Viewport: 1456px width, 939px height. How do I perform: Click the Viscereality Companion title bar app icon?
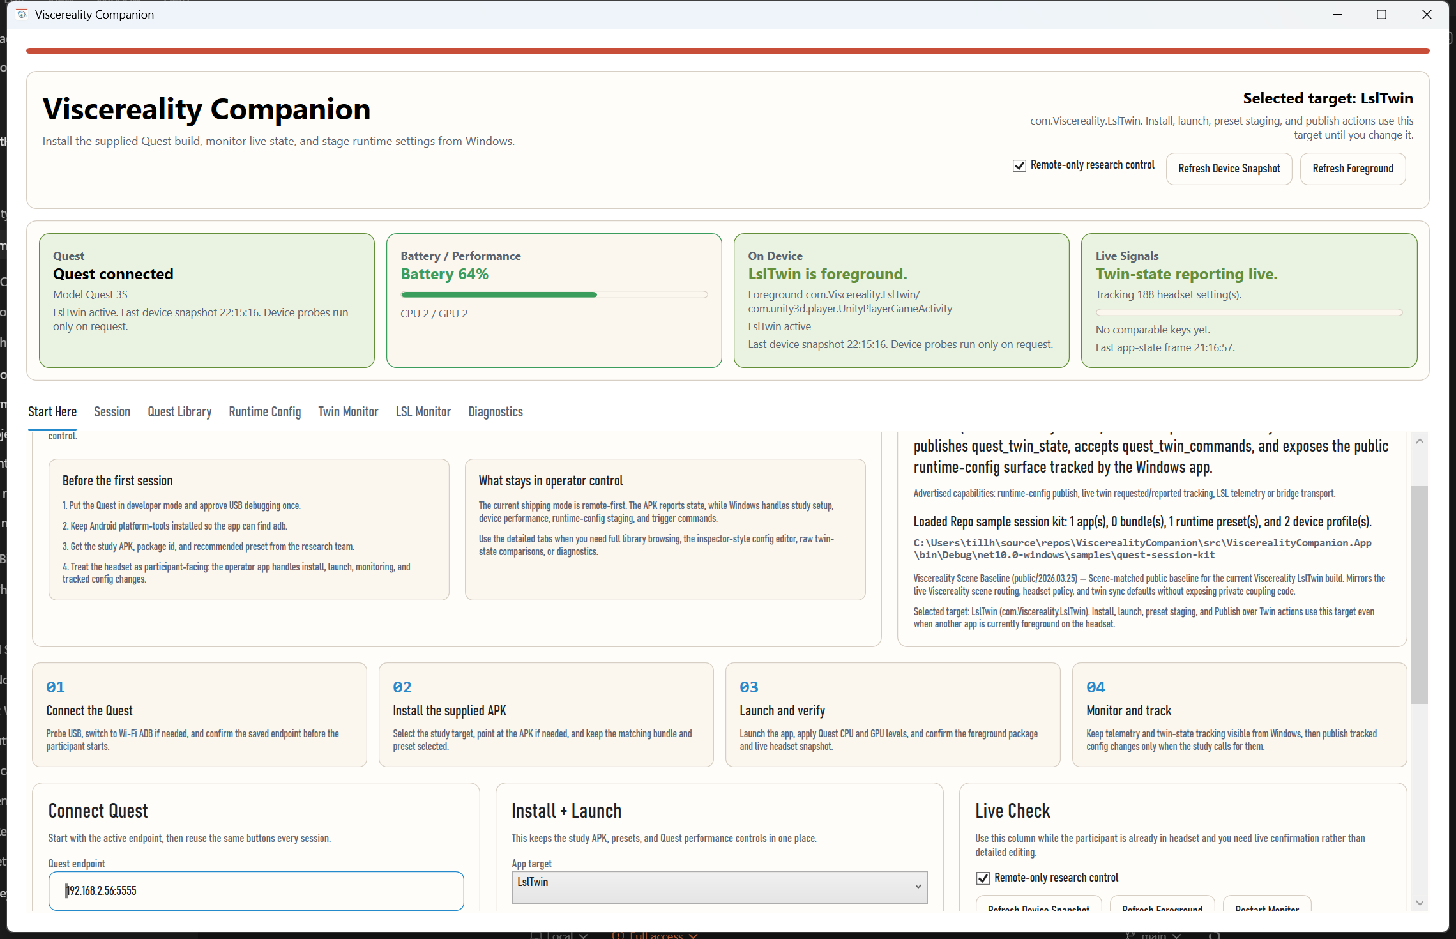tap(22, 14)
